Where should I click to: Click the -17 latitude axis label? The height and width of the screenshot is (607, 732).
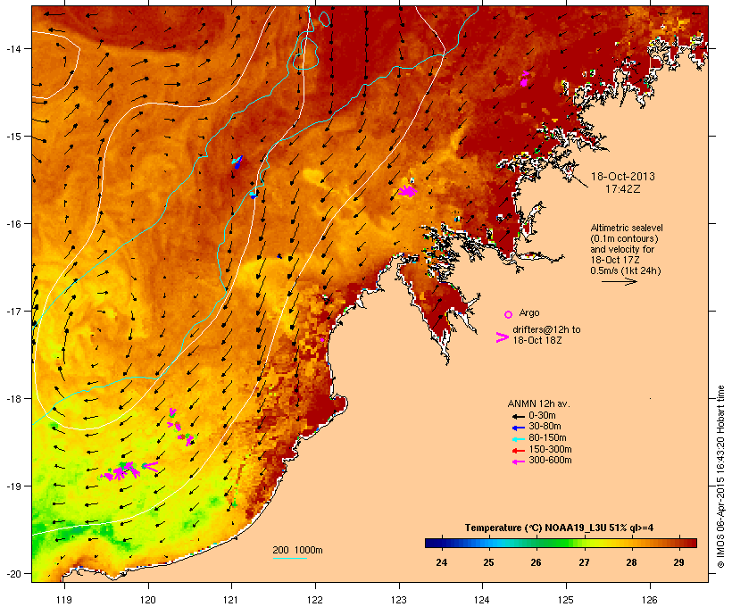click(x=13, y=311)
